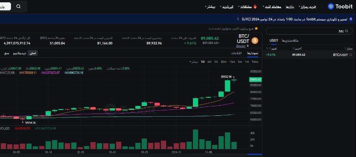This screenshot has width=356, height=157.
Task: Select 1H chart interval
Action: coord(216,62)
